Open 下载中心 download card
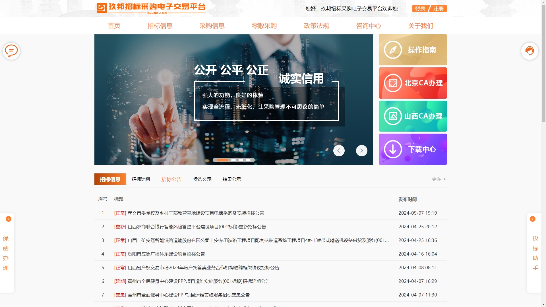The image size is (546, 307). pyautogui.click(x=413, y=149)
